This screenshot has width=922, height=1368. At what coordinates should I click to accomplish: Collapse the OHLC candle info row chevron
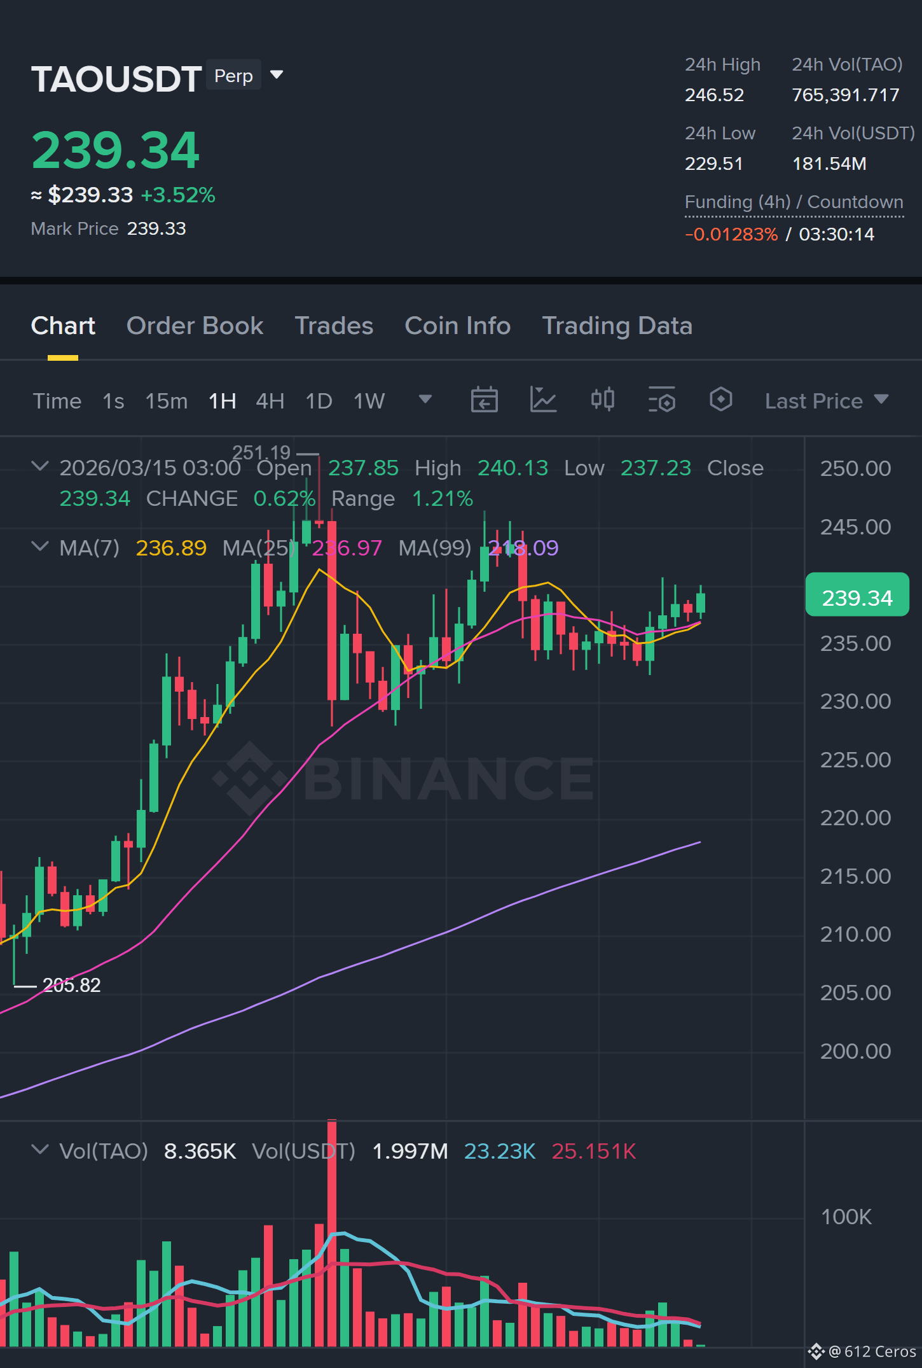click(40, 467)
